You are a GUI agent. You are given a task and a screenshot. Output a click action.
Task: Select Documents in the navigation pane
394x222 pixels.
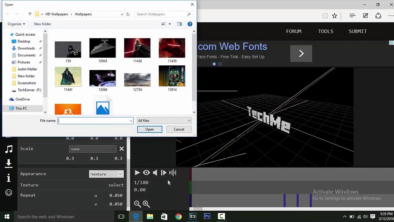(26, 55)
